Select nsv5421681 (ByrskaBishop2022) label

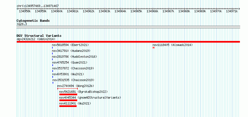83,92
